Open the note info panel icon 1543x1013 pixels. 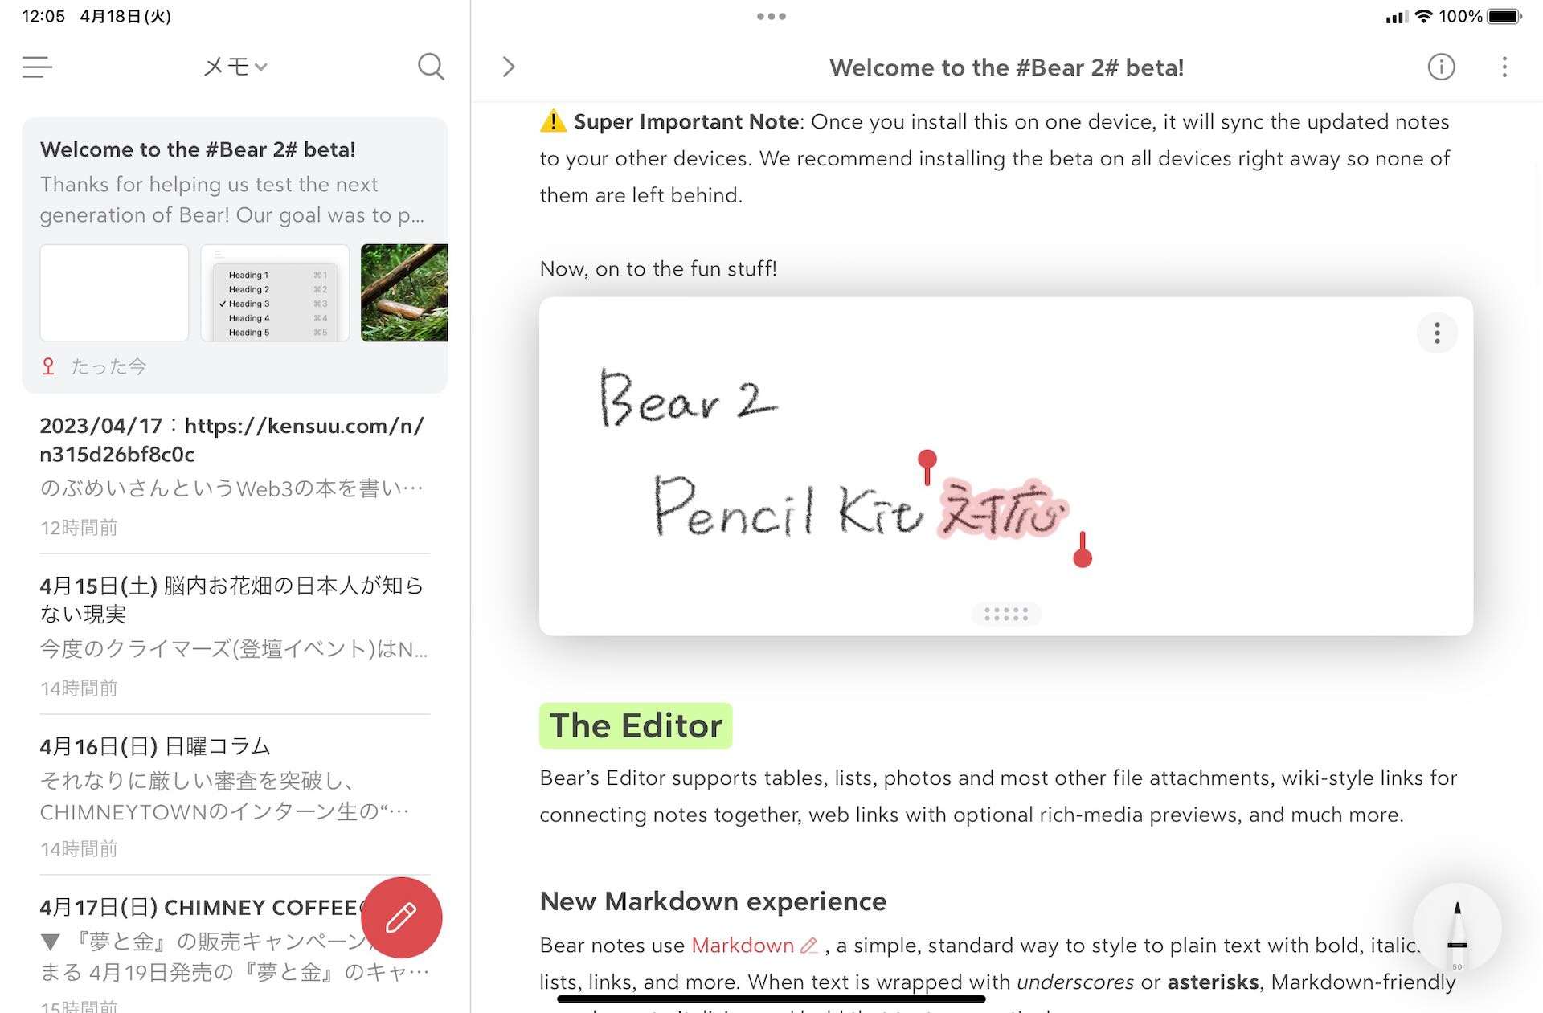tap(1441, 67)
